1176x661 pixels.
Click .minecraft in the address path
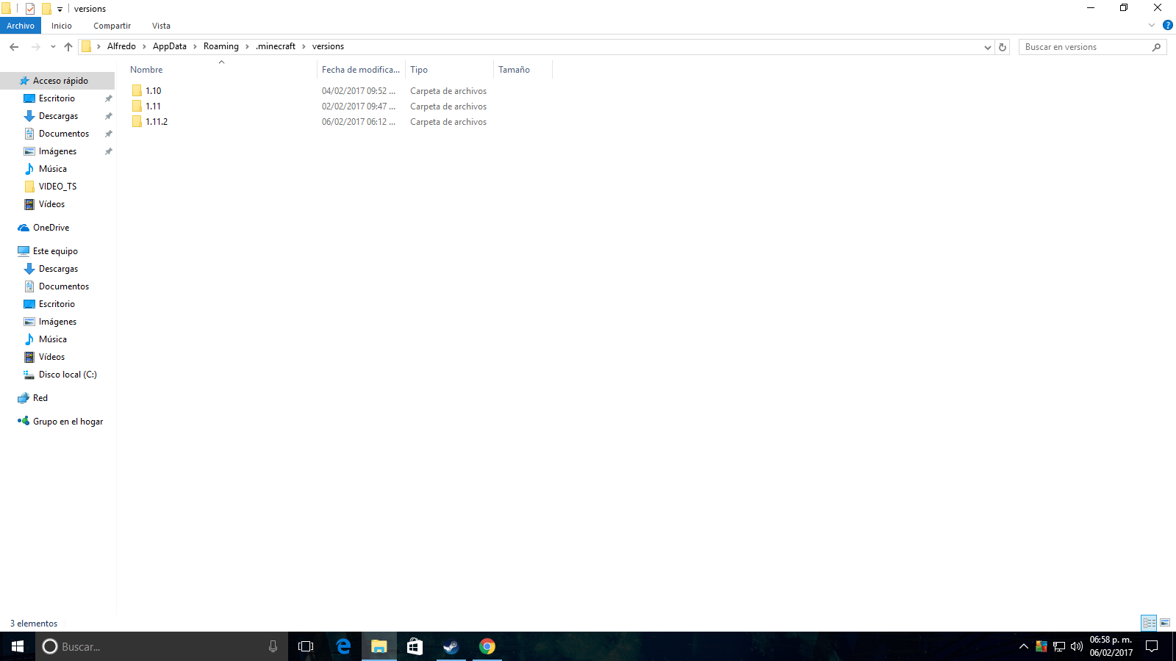click(276, 46)
